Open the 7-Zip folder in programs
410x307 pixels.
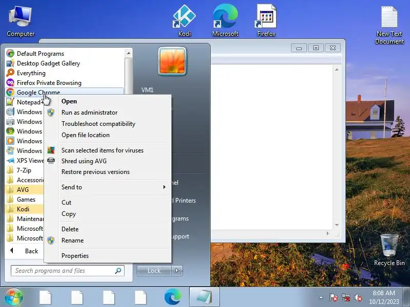(x=25, y=170)
